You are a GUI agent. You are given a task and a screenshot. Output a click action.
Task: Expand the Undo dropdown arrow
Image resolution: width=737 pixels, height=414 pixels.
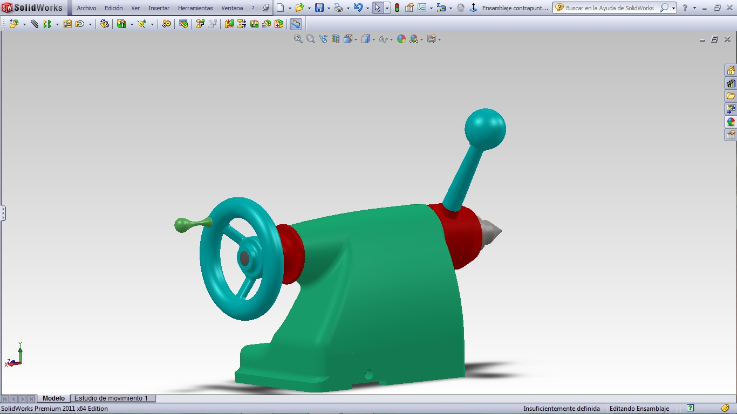coord(367,8)
